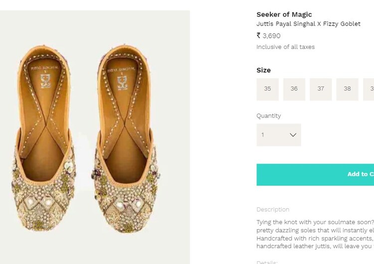This screenshot has width=374, height=264.
Task: Click the rupee symbol beside the price
Action: pyautogui.click(x=259, y=35)
